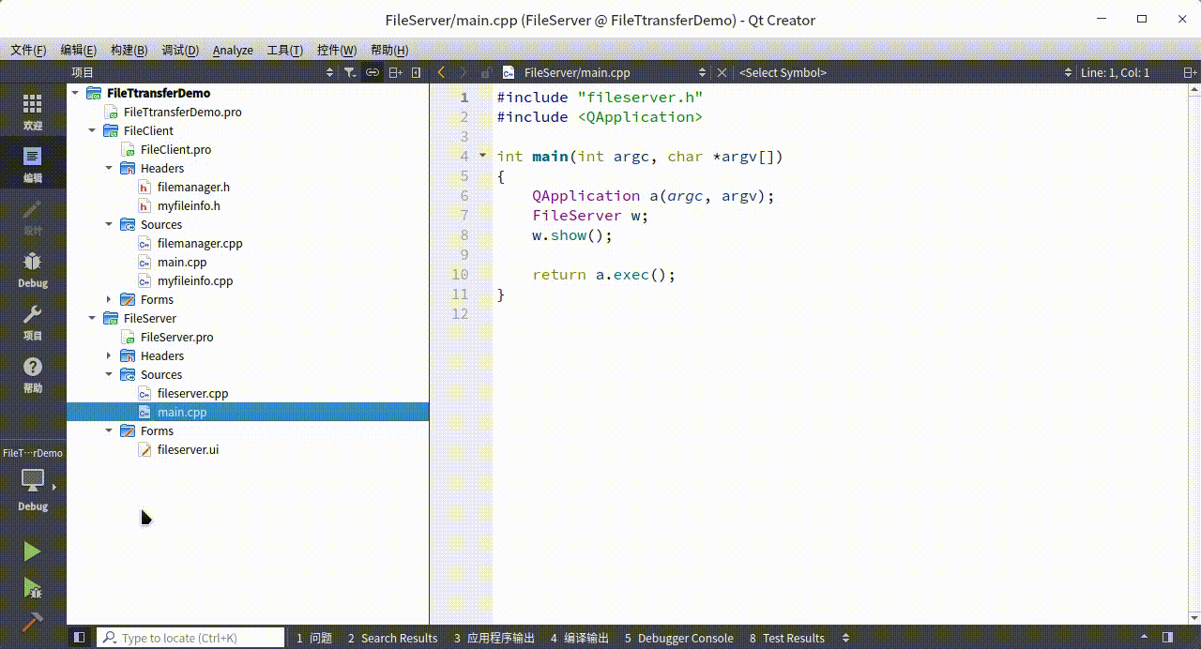
Task: Select the 设计 (Design) mode icon
Action: (x=33, y=217)
